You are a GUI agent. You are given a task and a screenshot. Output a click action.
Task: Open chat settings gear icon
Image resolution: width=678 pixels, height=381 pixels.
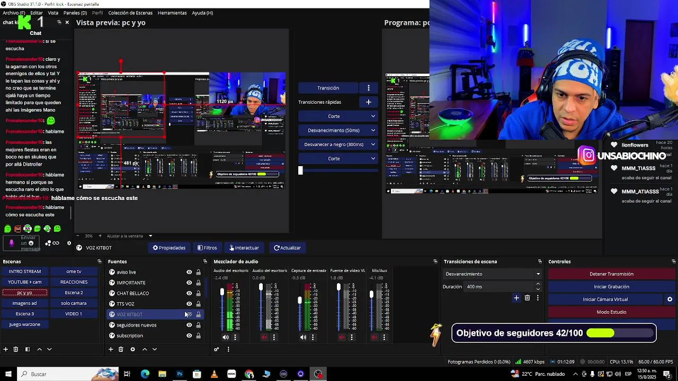(69, 243)
